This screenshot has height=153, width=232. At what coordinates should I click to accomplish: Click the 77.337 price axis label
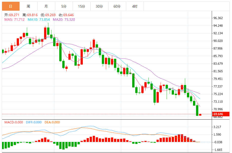click(x=218, y=86)
